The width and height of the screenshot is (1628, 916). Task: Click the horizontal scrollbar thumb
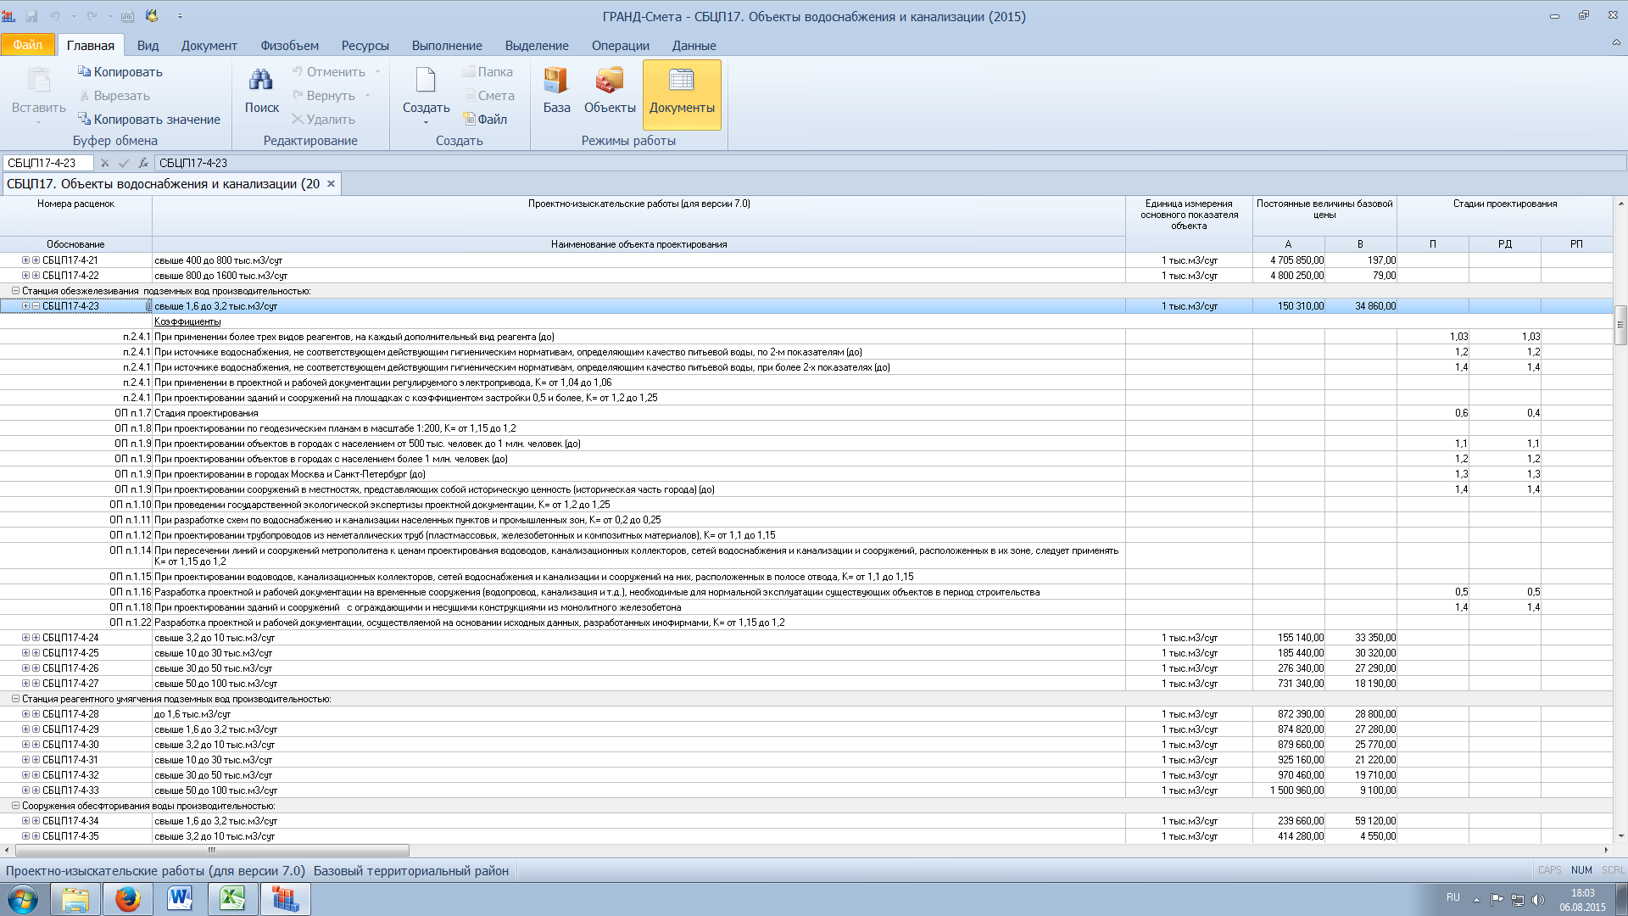coord(212,850)
